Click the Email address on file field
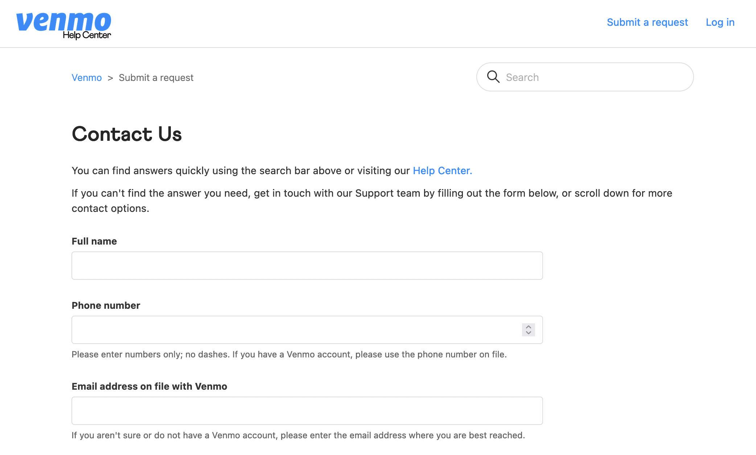This screenshot has height=455, width=756. [307, 410]
